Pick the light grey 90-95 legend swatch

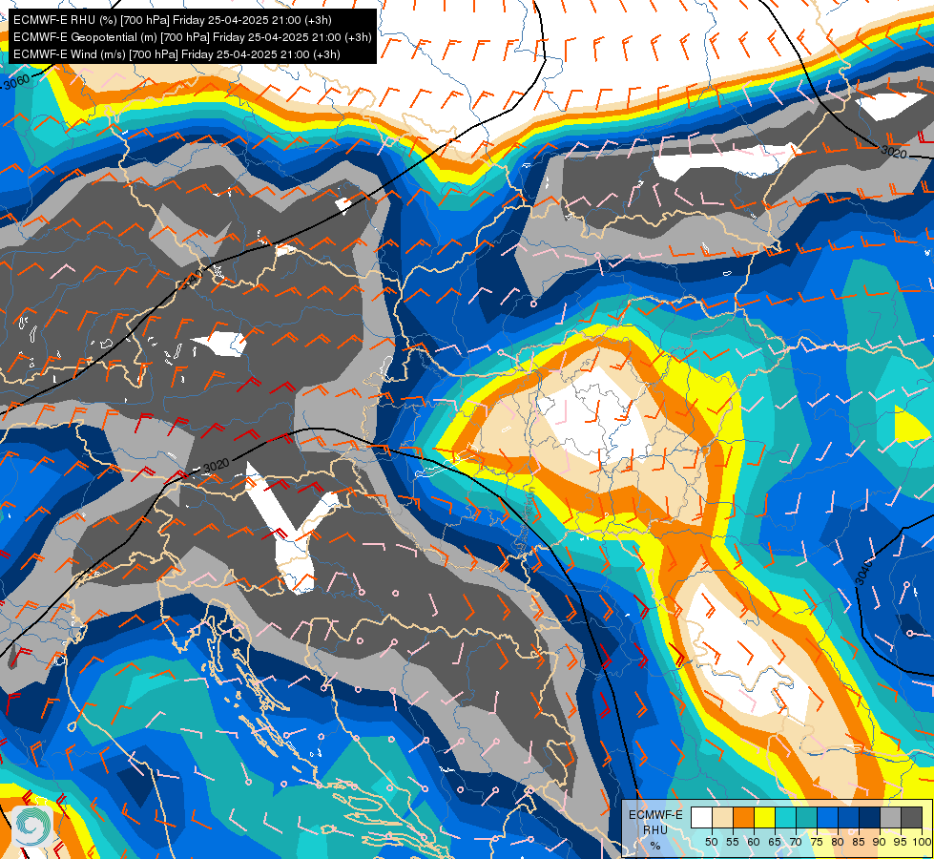[890, 817]
